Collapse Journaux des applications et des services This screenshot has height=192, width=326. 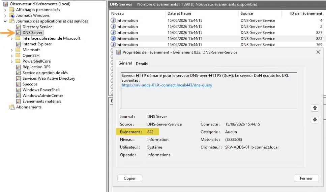(5, 21)
